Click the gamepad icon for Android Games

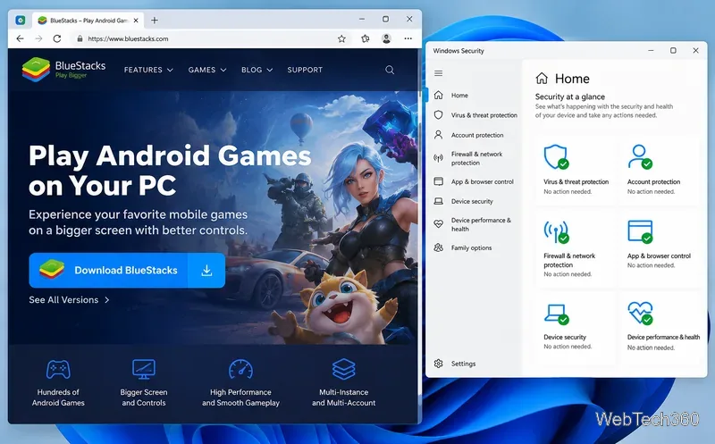[x=58, y=369]
